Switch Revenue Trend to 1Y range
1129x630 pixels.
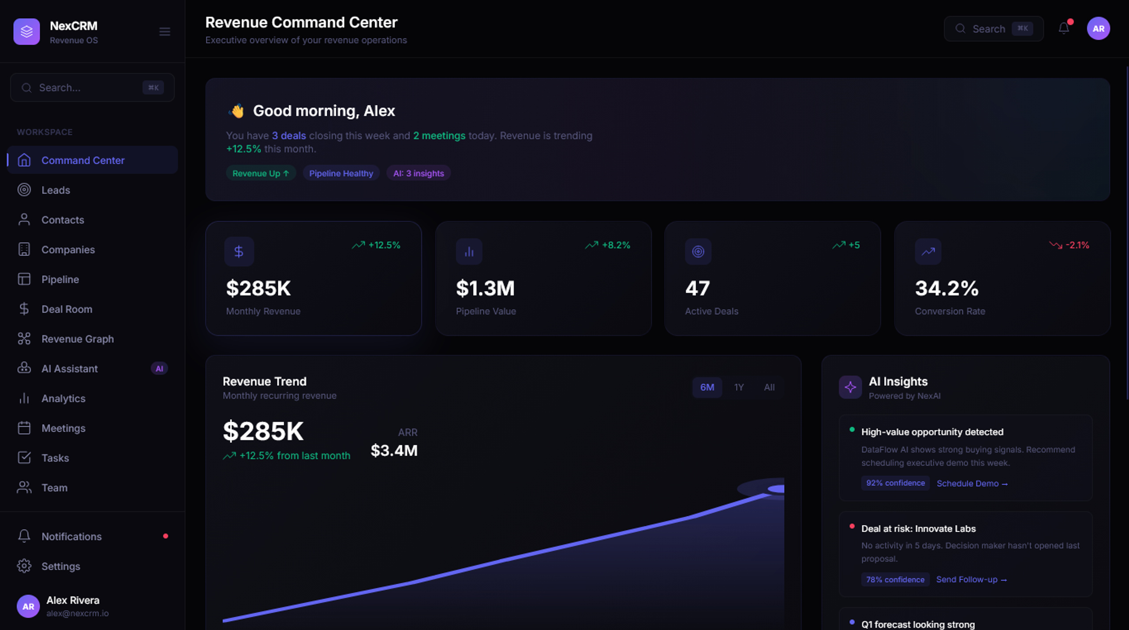pyautogui.click(x=739, y=387)
